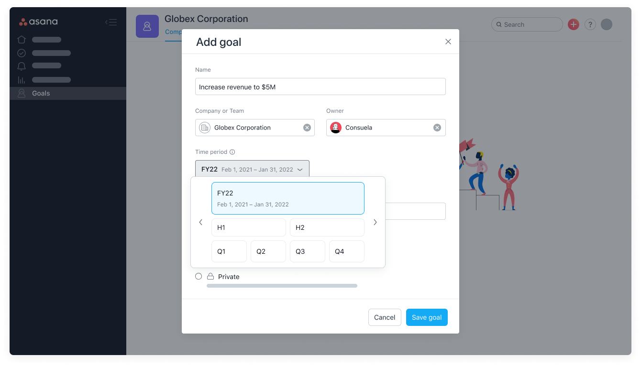Select the Q2 period
The width and height of the screenshot is (641, 367).
[x=268, y=251]
